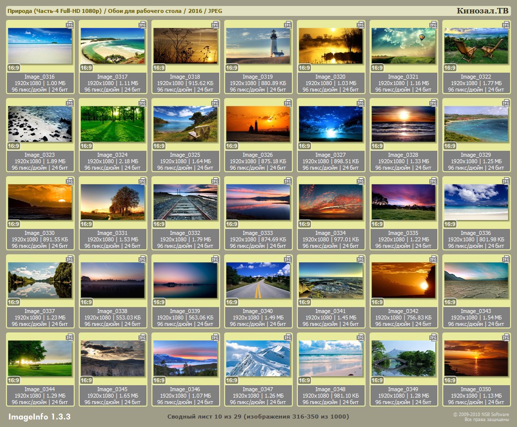Click the JPG icon on Image_0330 card

click(x=70, y=181)
